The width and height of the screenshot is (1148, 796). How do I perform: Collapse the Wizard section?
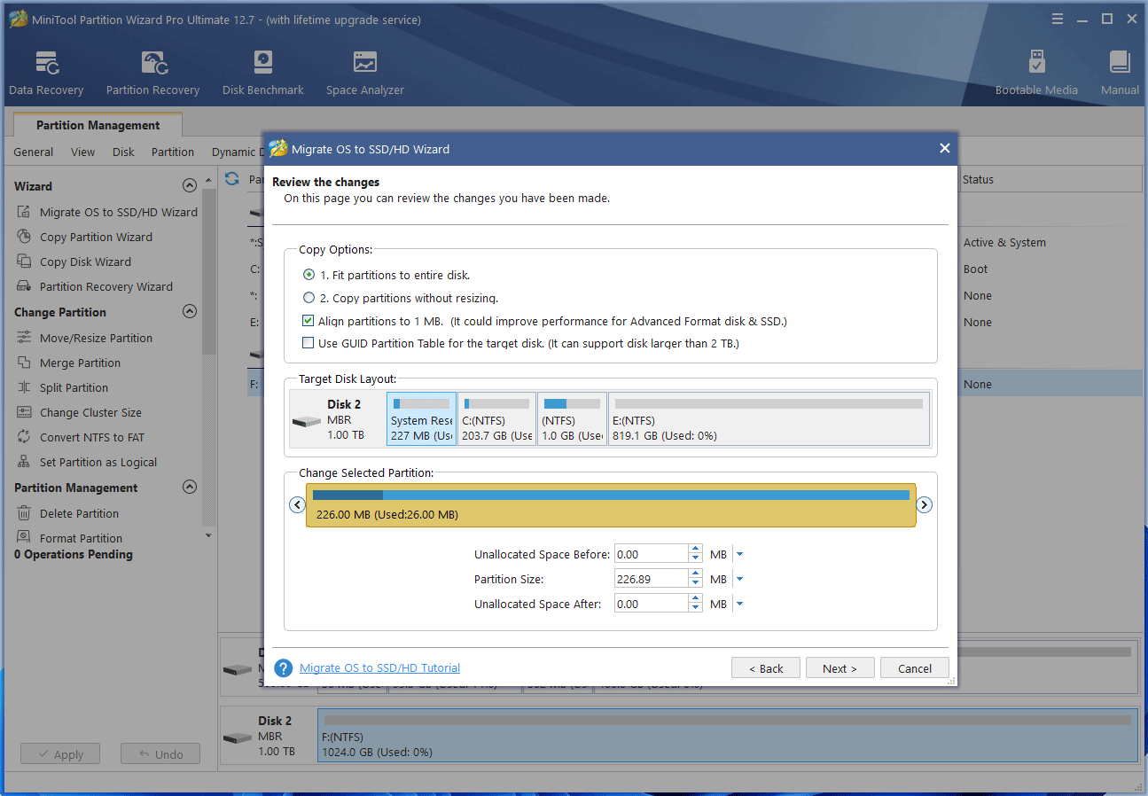189,186
